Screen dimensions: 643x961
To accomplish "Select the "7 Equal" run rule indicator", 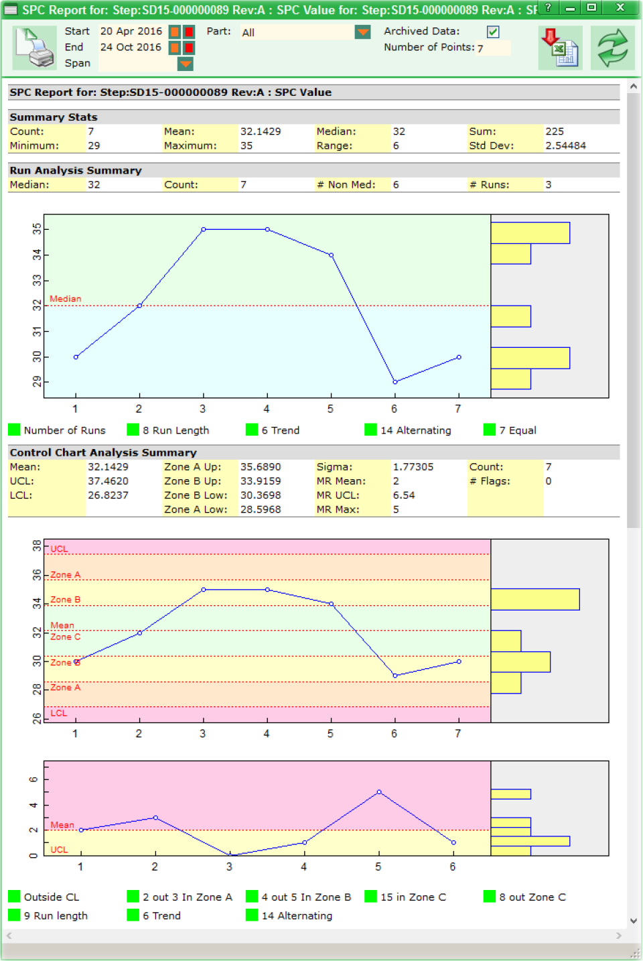I will pyautogui.click(x=488, y=430).
